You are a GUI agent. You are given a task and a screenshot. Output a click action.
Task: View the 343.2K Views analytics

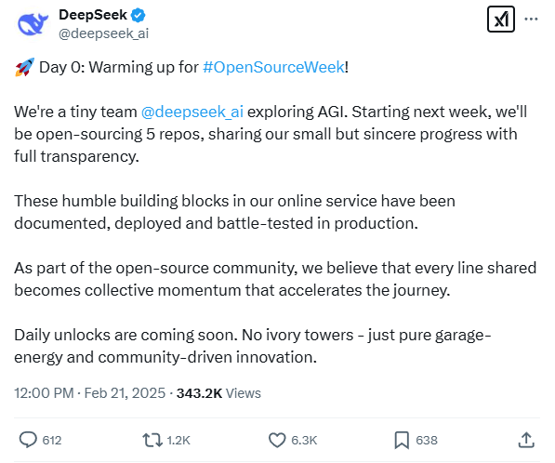tap(218, 393)
